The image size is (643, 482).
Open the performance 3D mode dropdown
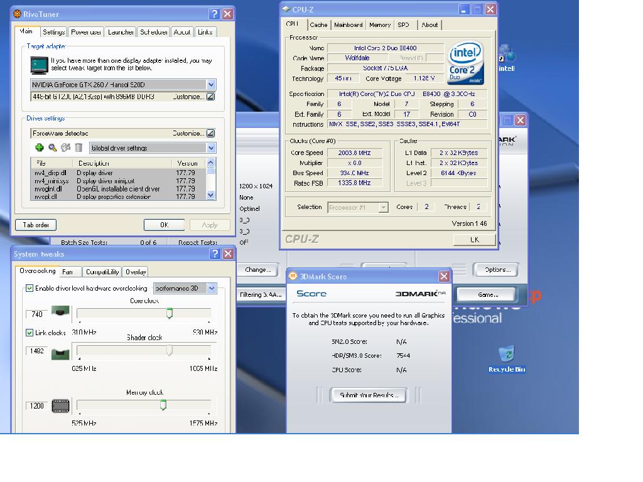click(x=211, y=288)
